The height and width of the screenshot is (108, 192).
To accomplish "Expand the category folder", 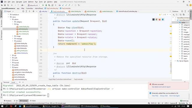I will [13, 22].
